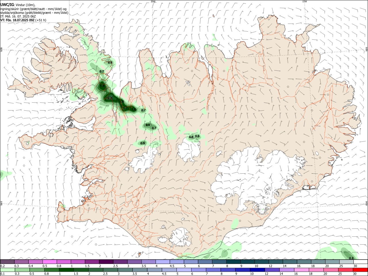Select the deep blue 10 swatch in lower legend

[257, 270]
